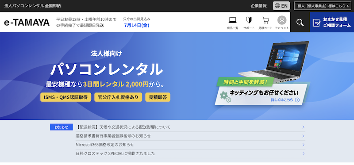This screenshot has width=354, height=165.
Task: Click the 法人様向け hero subtitle
Action: [x=106, y=54]
